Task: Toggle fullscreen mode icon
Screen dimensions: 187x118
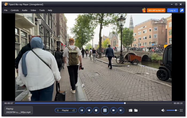Action: click(x=181, y=110)
